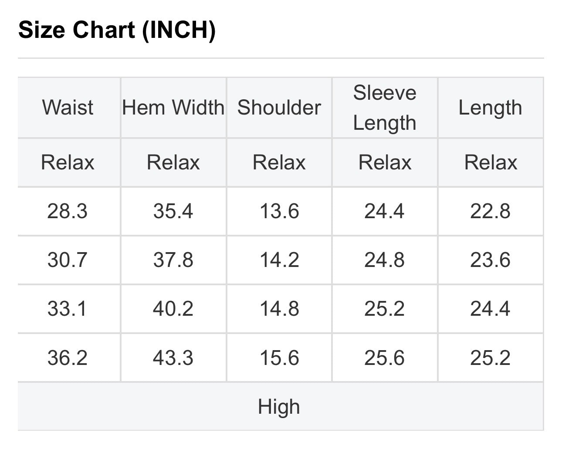
Task: Click the Relax cell under Length
Action: coord(491,162)
